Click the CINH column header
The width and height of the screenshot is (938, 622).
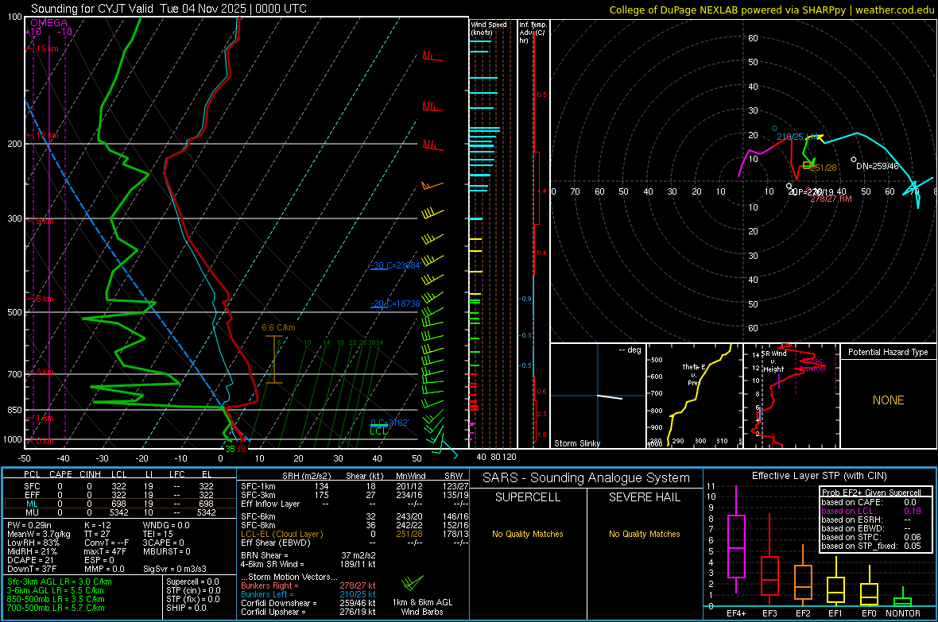pyautogui.click(x=91, y=474)
